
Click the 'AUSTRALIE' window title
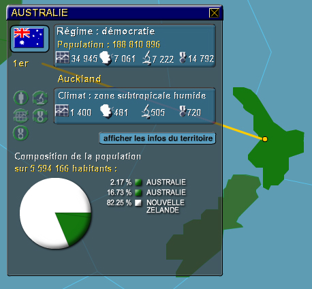click(x=40, y=13)
